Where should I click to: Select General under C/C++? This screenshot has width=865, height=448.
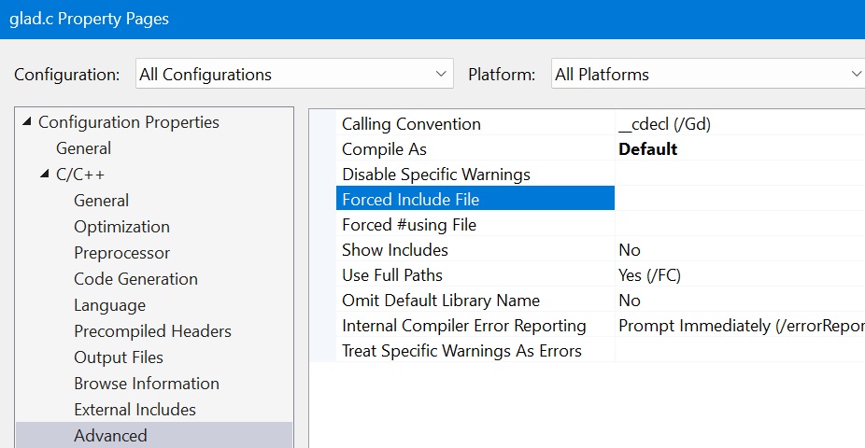pyautogui.click(x=101, y=201)
